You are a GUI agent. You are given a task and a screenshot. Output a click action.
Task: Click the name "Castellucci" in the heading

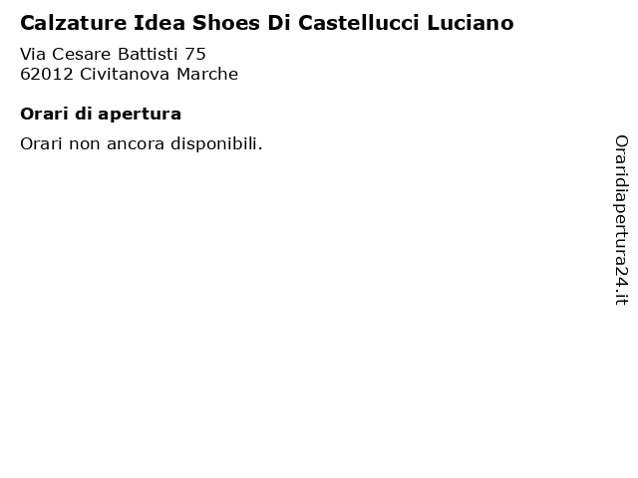[x=359, y=23]
